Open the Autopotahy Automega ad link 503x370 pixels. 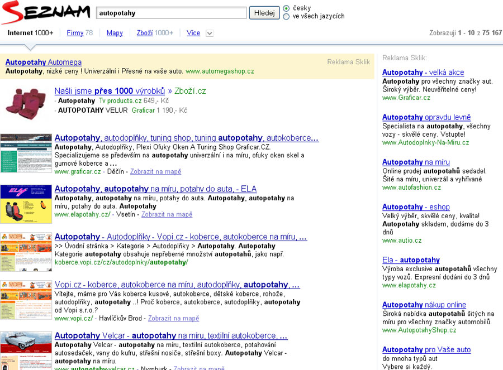[x=44, y=62]
